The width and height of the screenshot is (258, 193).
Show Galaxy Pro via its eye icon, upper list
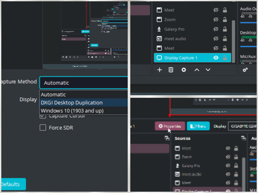[216, 29]
